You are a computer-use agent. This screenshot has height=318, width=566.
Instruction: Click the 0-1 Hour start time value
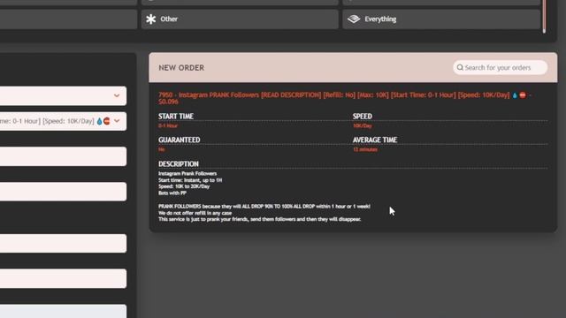[x=168, y=125]
